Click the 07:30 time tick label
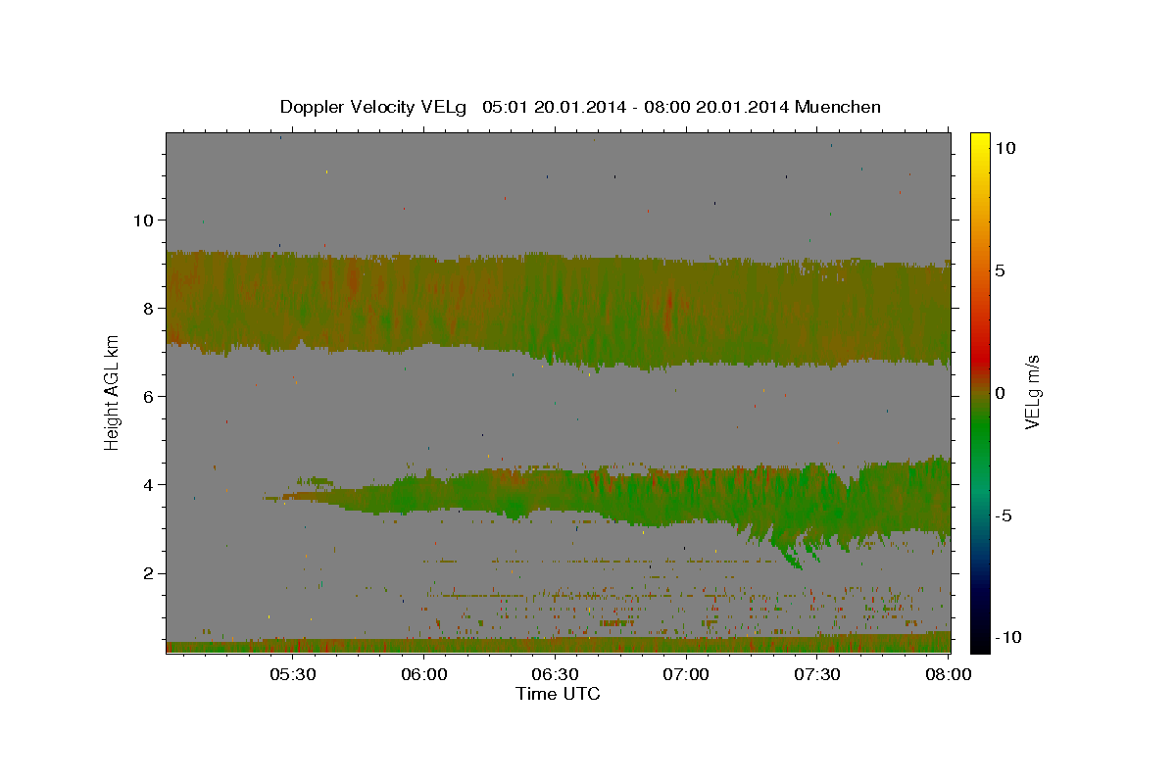1176x784 pixels. 817,675
